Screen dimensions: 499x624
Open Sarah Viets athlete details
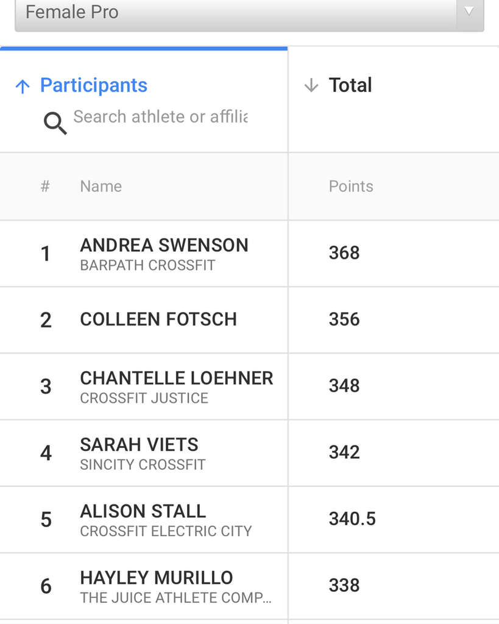pyautogui.click(x=139, y=444)
